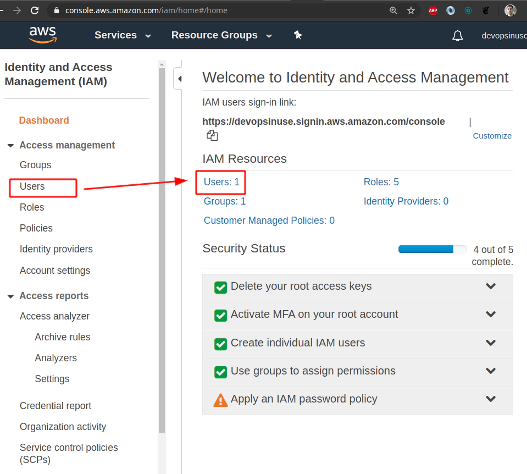Screen dimensions: 527x474
Task: Open the devopsinuse account menu
Action: click(x=504, y=36)
